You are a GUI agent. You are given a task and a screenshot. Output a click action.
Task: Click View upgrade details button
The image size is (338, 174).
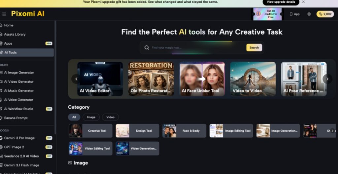[281, 2]
